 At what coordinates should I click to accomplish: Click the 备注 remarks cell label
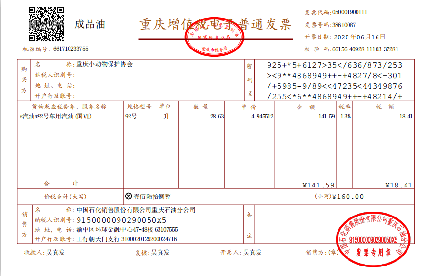click(x=249, y=225)
